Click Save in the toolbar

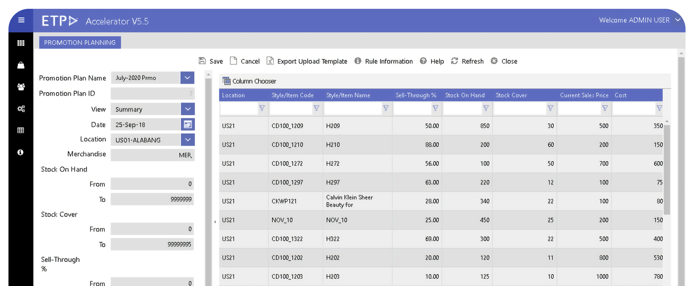point(211,61)
